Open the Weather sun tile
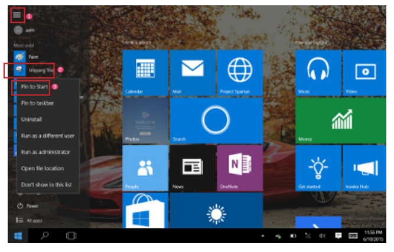Screen dimensions: 394x252 [216, 210]
